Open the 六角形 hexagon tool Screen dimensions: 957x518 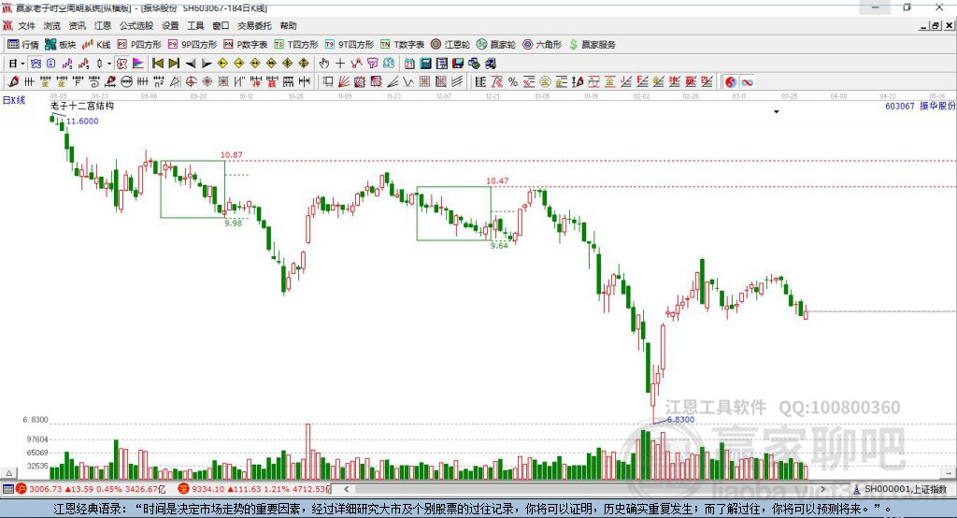[542, 44]
